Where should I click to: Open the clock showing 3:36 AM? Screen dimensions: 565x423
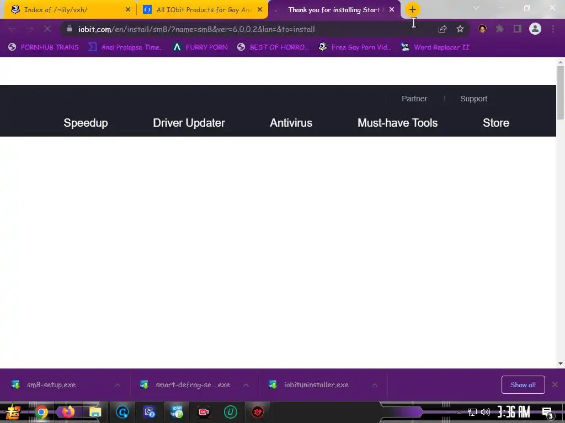(514, 412)
